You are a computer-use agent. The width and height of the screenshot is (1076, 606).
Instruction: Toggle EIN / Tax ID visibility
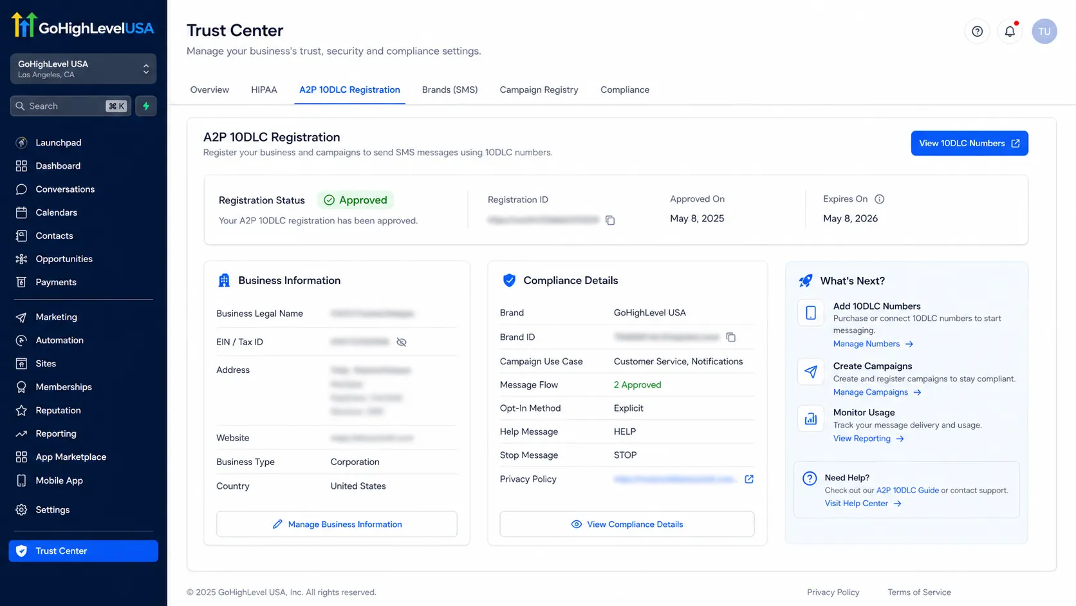402,342
